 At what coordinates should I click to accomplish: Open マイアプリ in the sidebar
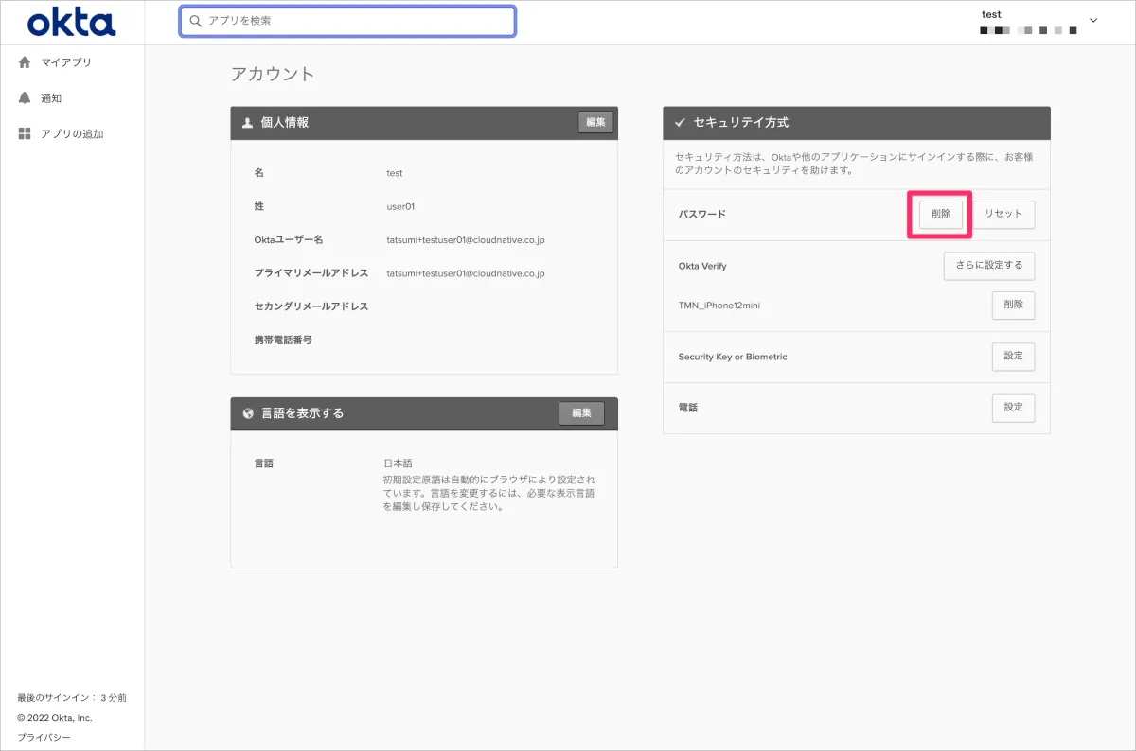click(66, 62)
